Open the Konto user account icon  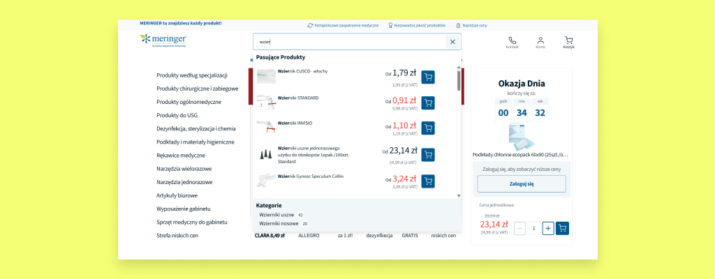[540, 41]
